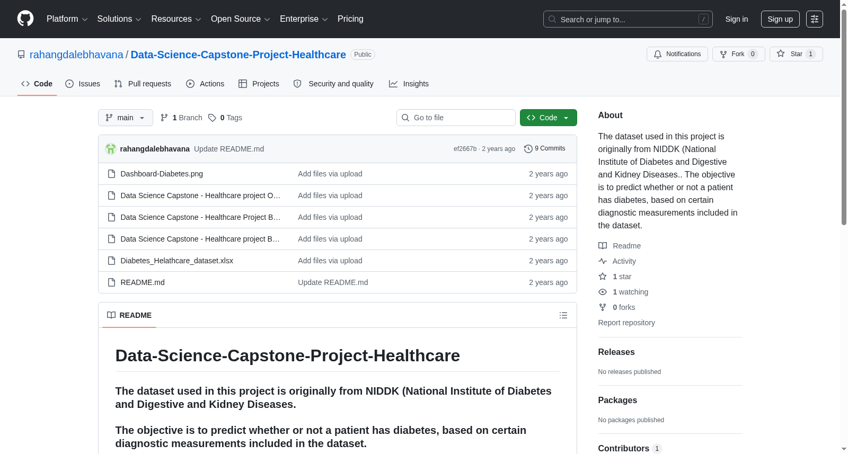Expand the Platform navigation menu

point(67,19)
